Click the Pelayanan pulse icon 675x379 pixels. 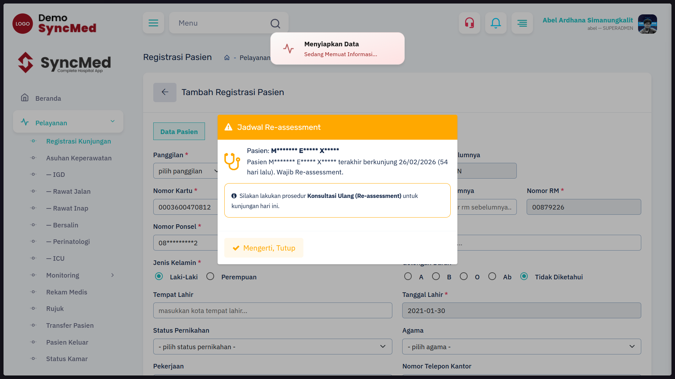pos(25,122)
